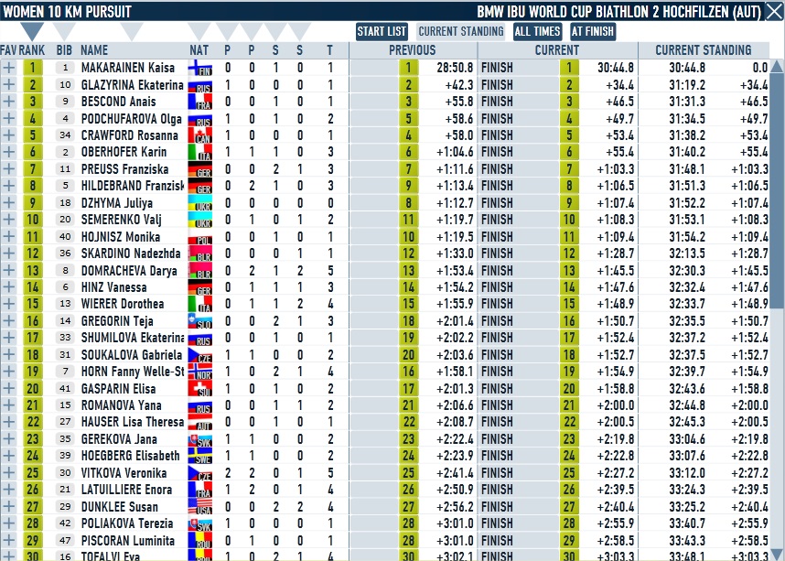Select athlete name SKARDINO Nadezhda
This screenshot has width=785, height=561.
click(131, 254)
